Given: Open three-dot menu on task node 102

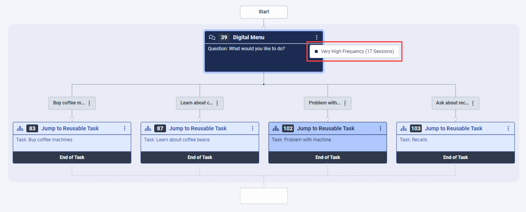Looking at the screenshot, I should pyautogui.click(x=380, y=128).
